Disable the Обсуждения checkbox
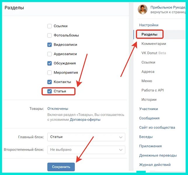 pos(50,63)
